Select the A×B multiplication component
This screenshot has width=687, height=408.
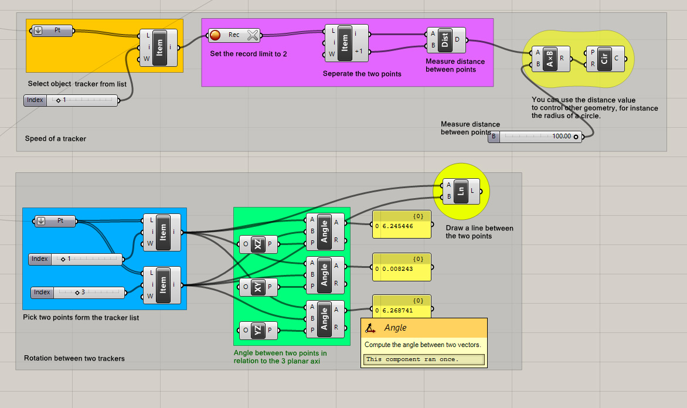pyautogui.click(x=549, y=59)
